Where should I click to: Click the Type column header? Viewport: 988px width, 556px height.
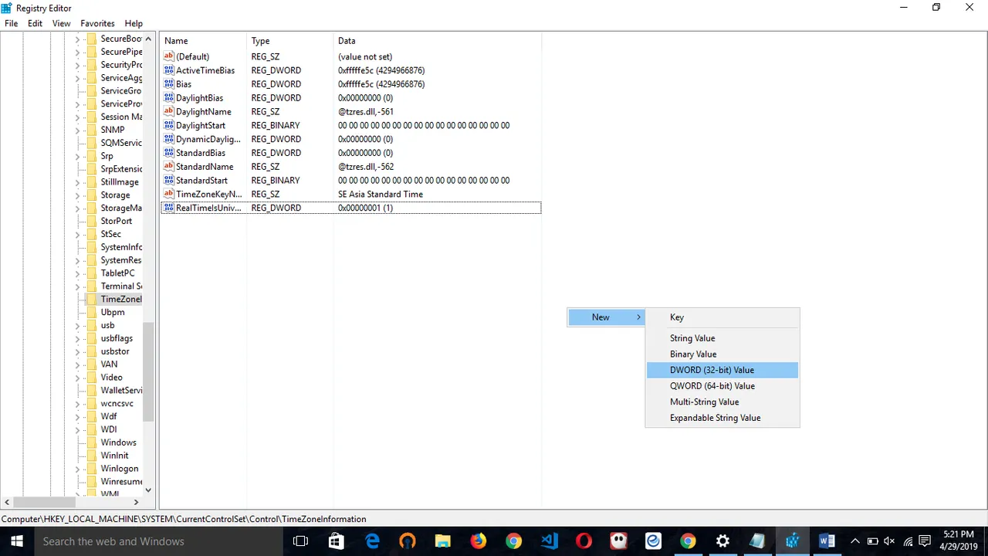click(290, 41)
